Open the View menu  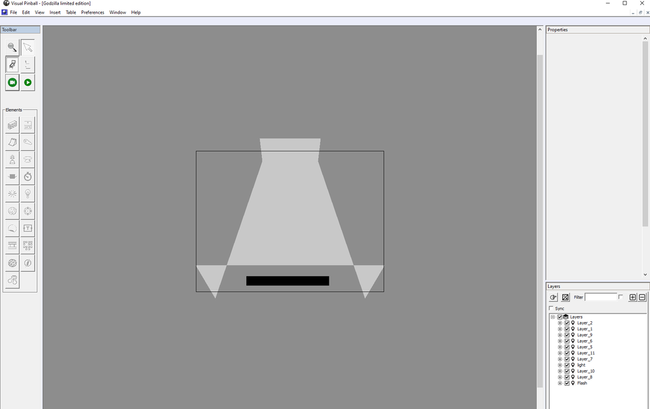pos(40,12)
